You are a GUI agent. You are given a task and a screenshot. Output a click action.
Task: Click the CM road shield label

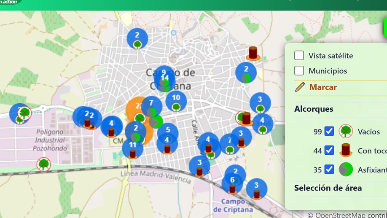(x=118, y=141)
